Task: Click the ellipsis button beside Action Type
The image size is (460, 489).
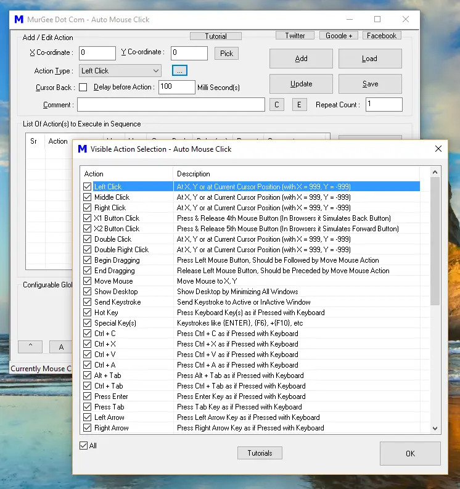Action: 179,71
